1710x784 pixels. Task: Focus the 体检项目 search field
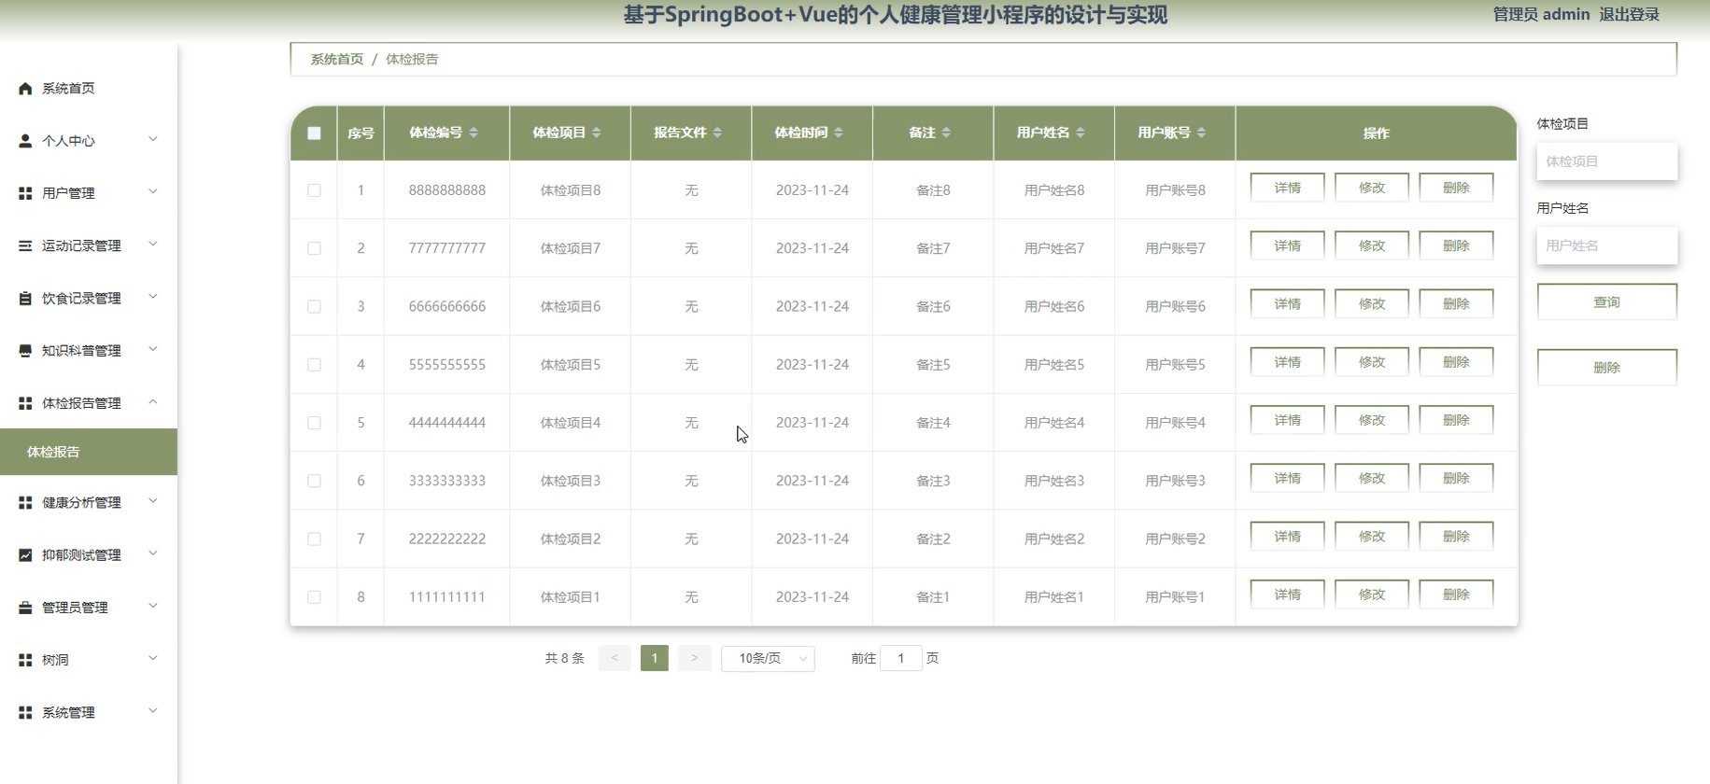coord(1607,161)
